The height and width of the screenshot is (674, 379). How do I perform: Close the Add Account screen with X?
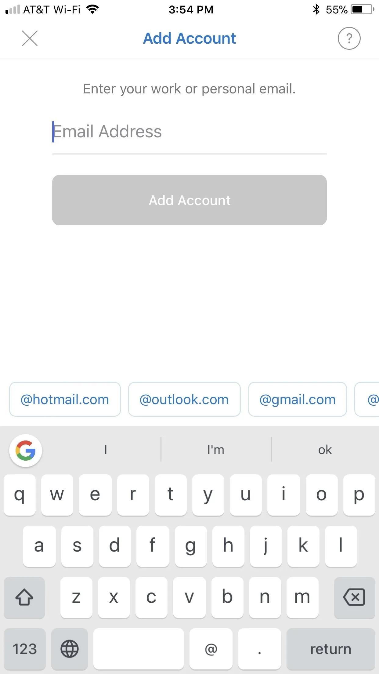tap(30, 38)
